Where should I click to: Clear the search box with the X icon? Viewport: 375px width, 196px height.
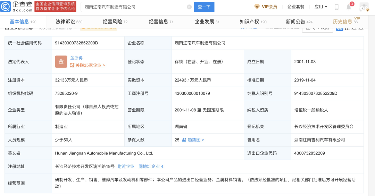pyautogui.click(x=189, y=7)
